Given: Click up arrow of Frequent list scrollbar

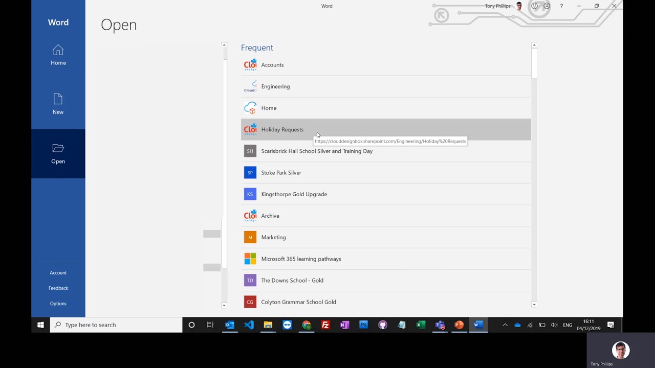Looking at the screenshot, I should tap(534, 45).
